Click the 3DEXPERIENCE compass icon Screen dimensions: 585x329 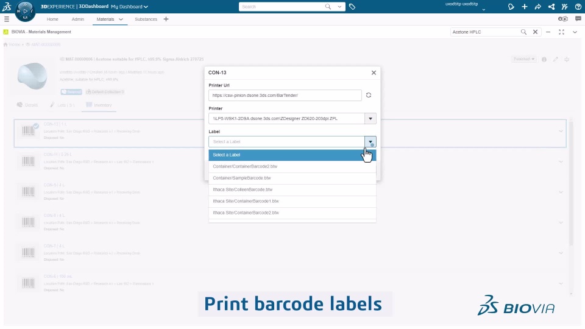25,11
